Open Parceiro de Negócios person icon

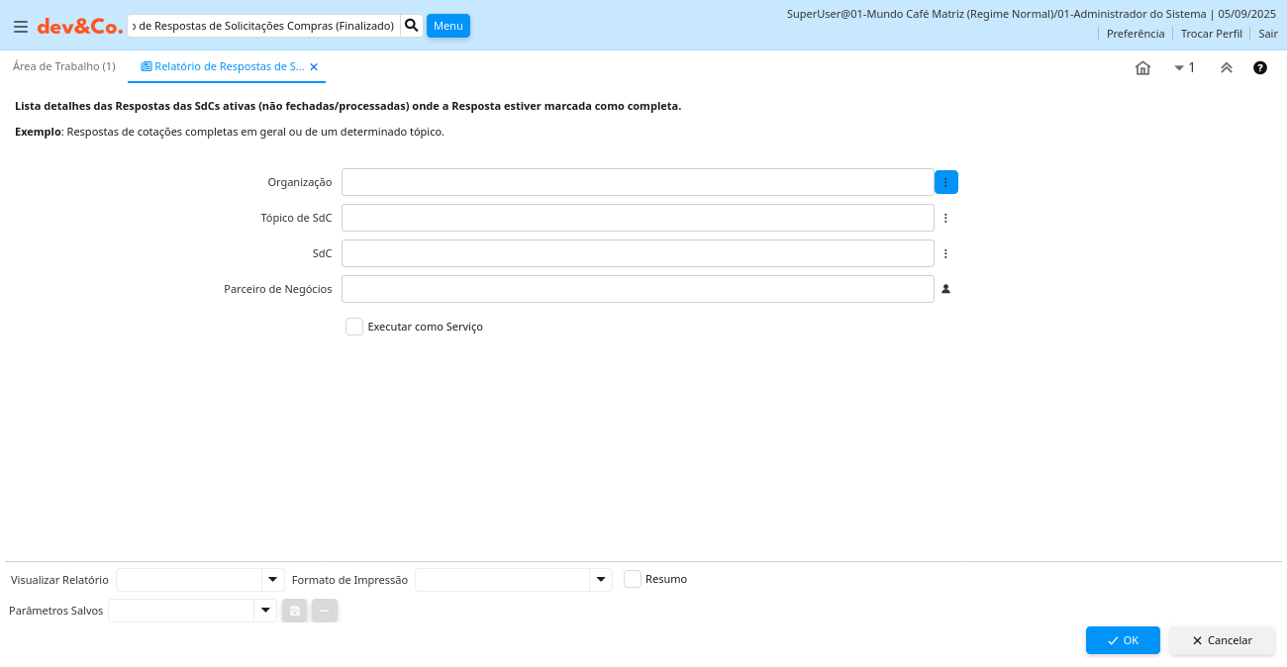945,289
